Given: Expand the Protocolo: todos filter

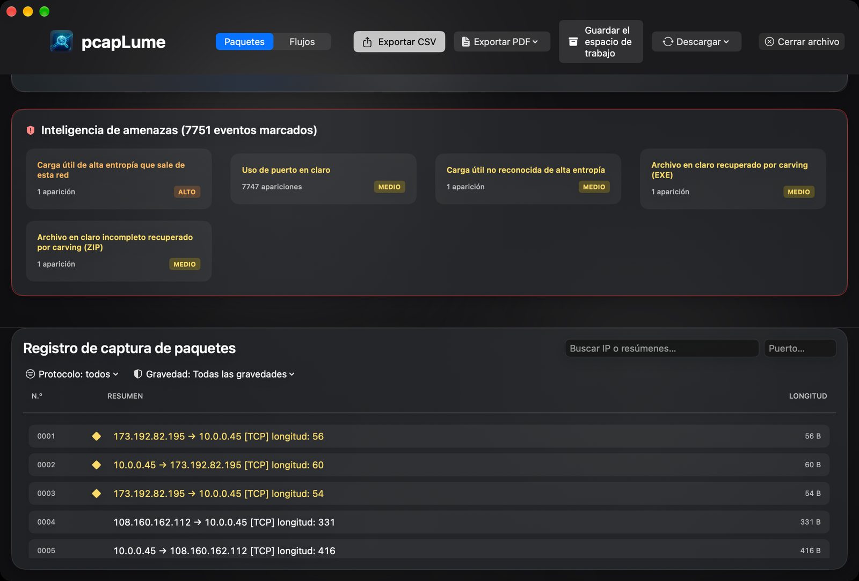Looking at the screenshot, I should [72, 374].
